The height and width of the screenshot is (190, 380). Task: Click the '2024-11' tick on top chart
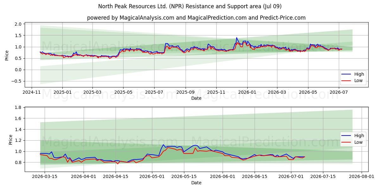tap(31, 92)
